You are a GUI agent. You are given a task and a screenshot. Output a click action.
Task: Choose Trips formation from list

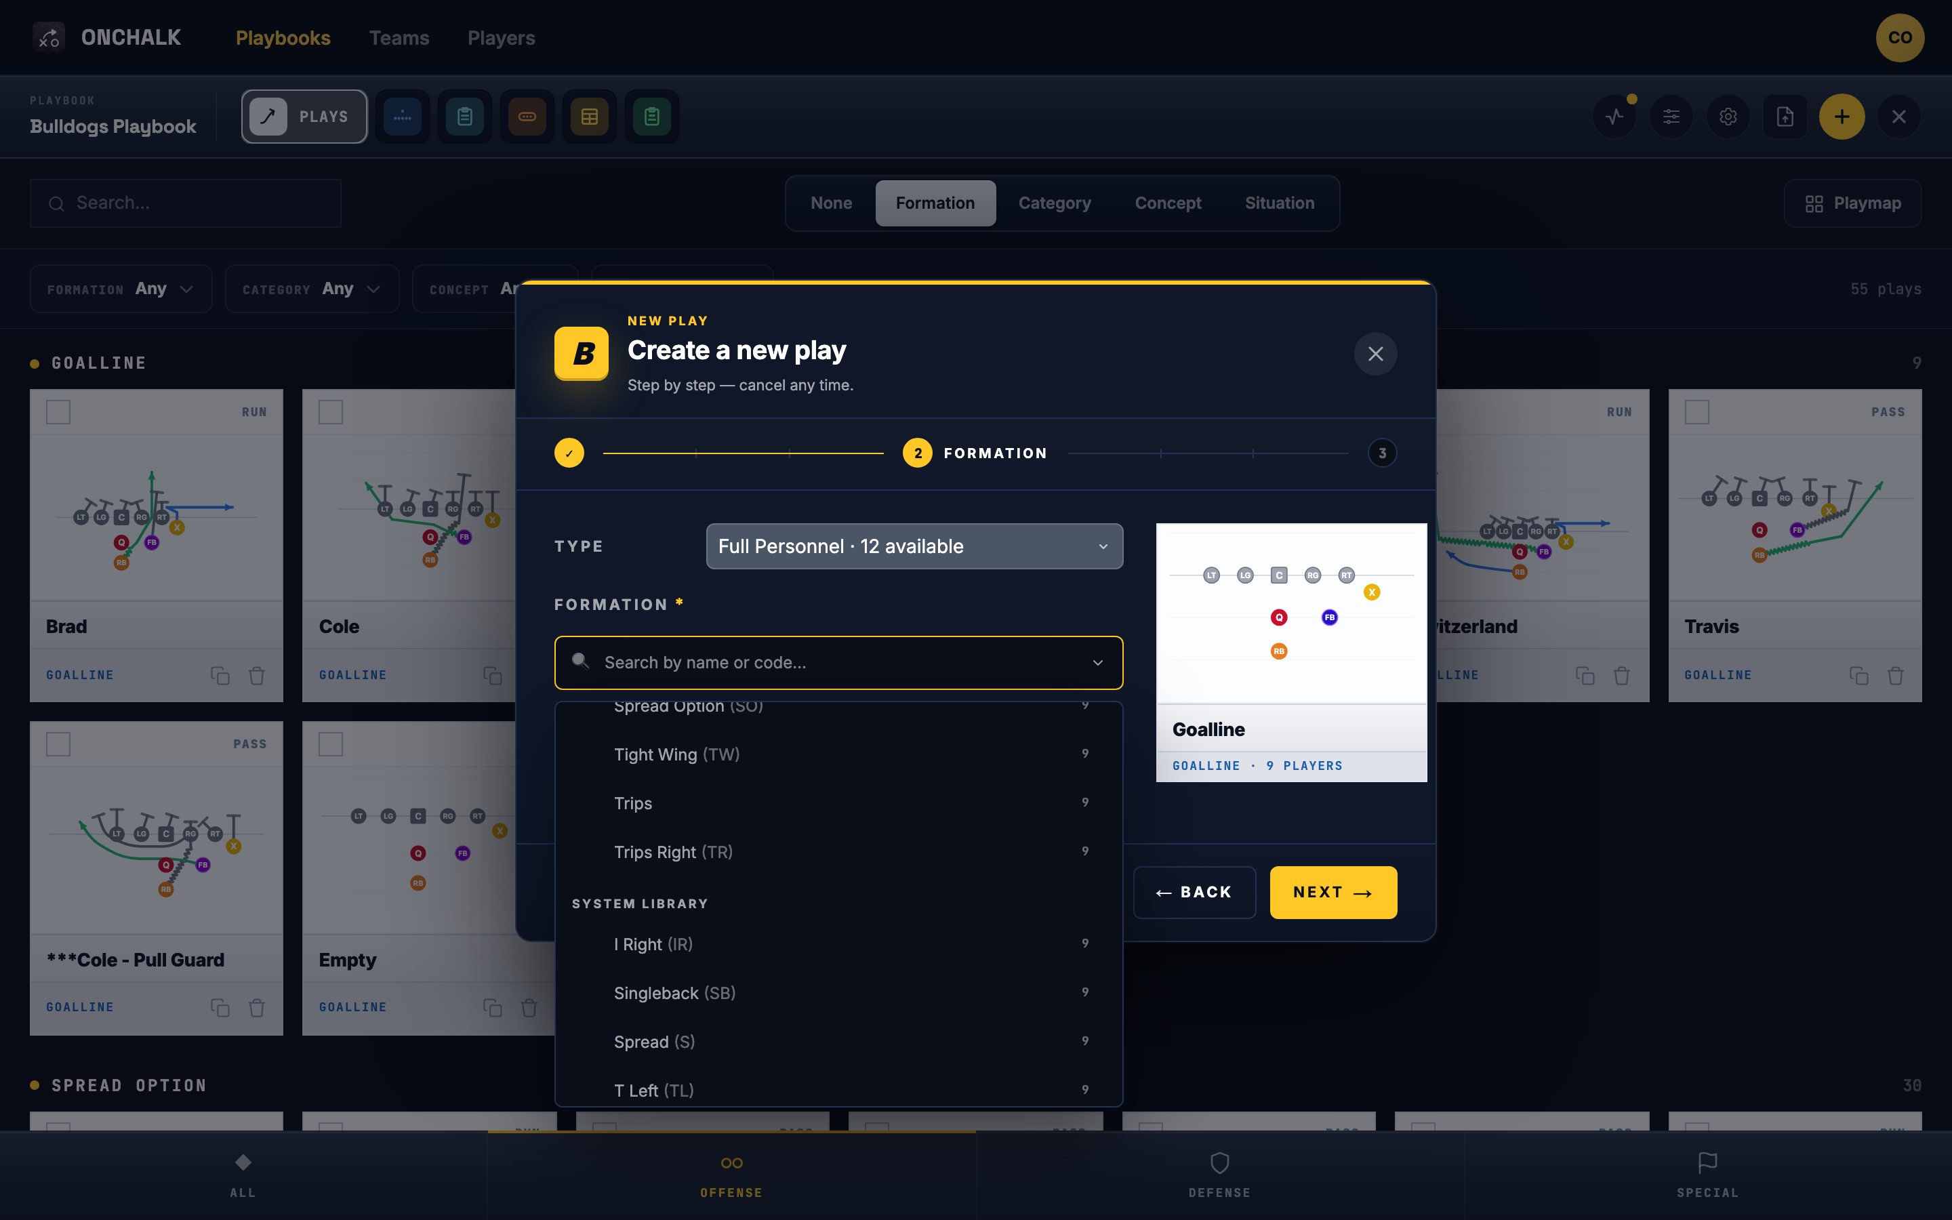pyautogui.click(x=839, y=803)
